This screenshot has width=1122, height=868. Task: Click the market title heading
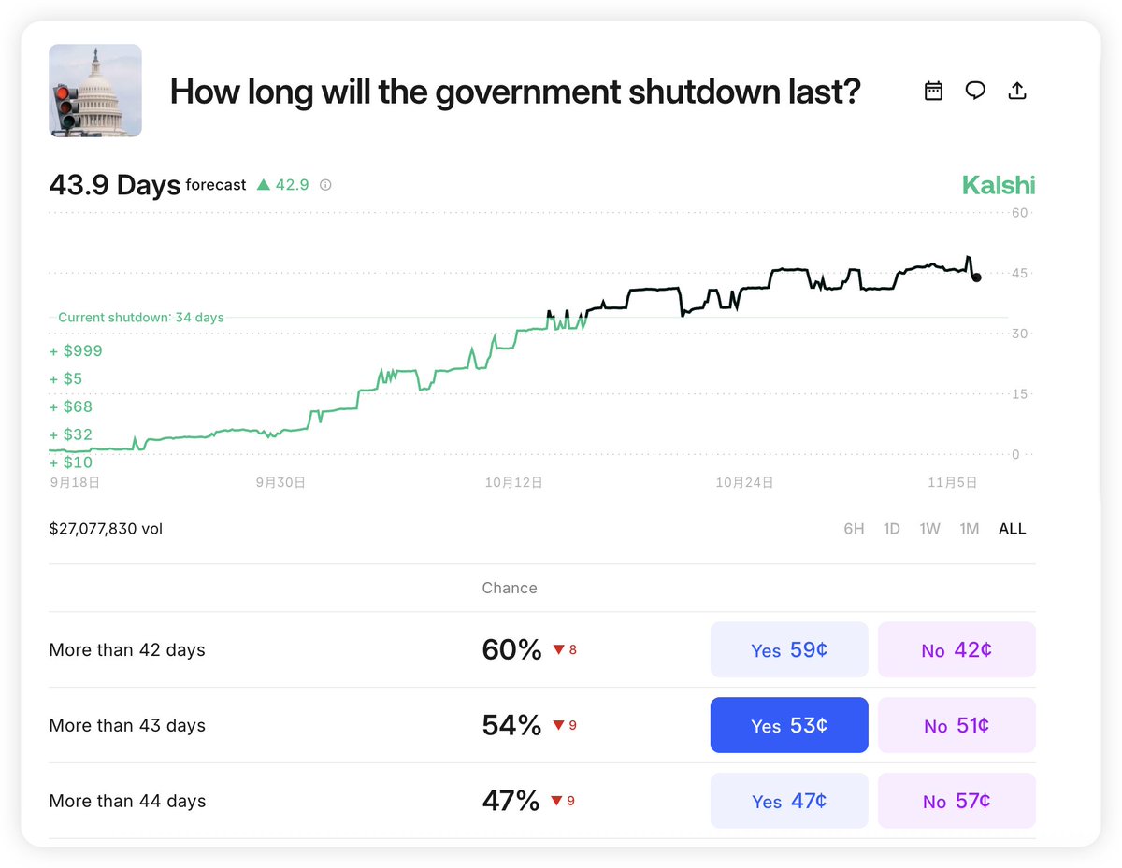point(514,92)
